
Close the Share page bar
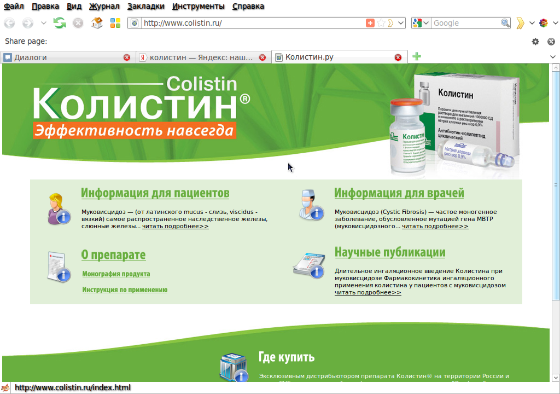point(551,42)
